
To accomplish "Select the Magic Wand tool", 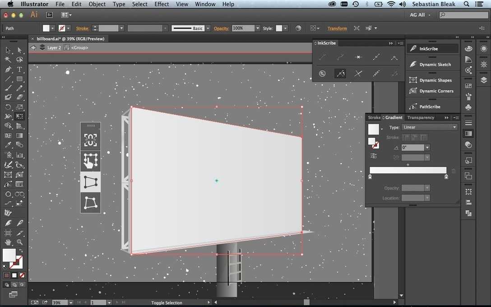I will tap(8, 60).
